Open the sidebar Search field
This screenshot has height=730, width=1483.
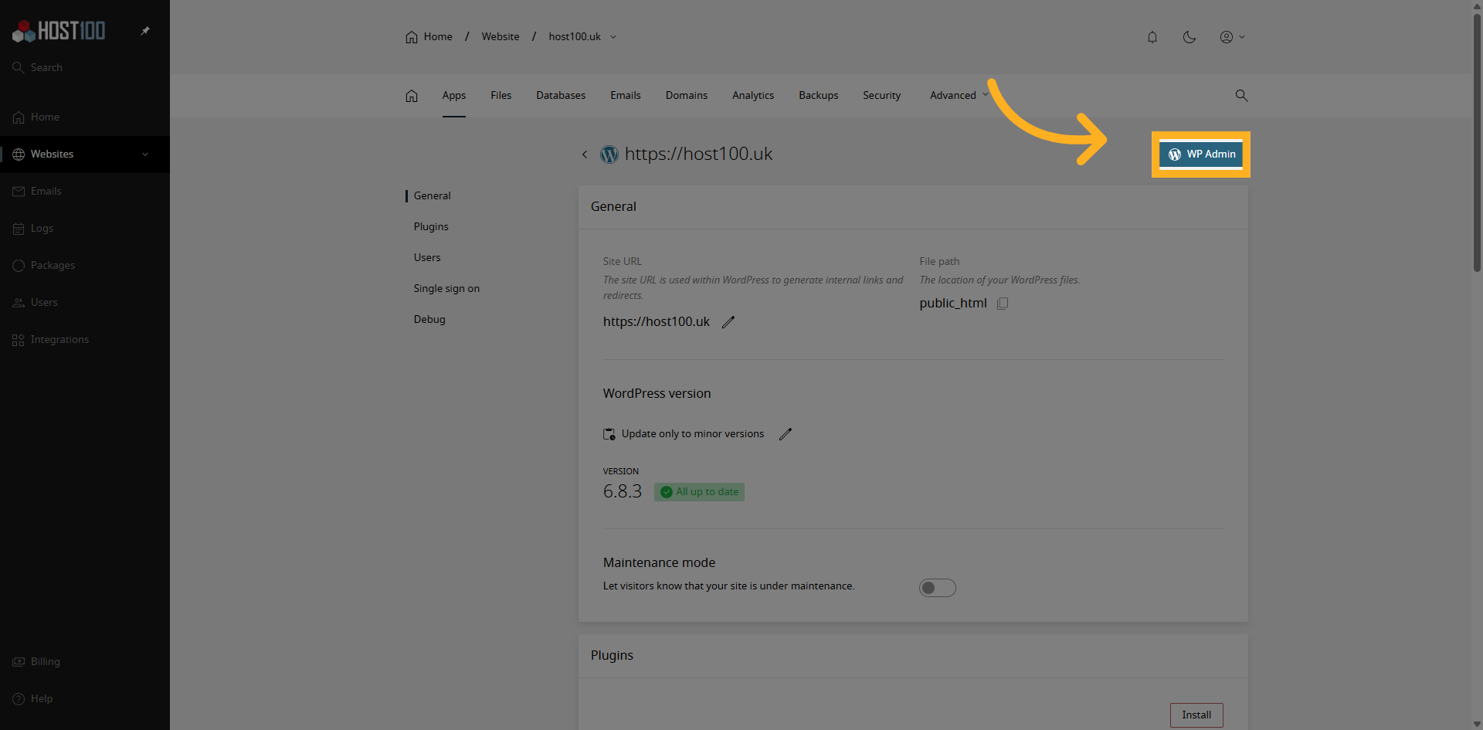(x=85, y=67)
